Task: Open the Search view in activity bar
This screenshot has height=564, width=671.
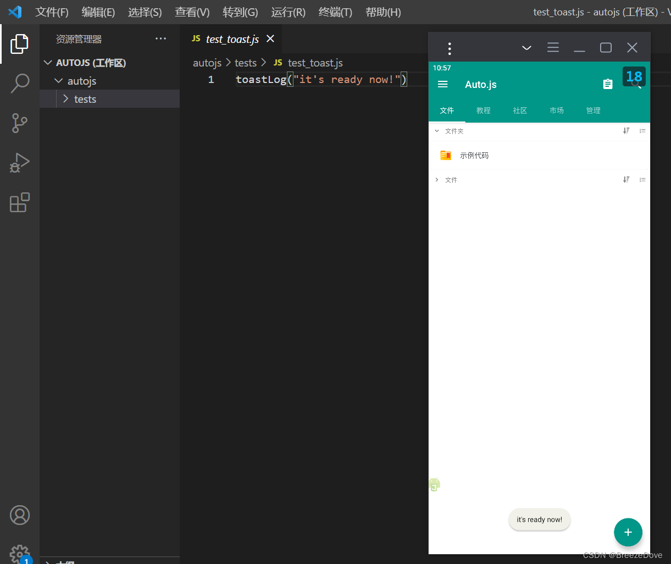Action: point(20,84)
